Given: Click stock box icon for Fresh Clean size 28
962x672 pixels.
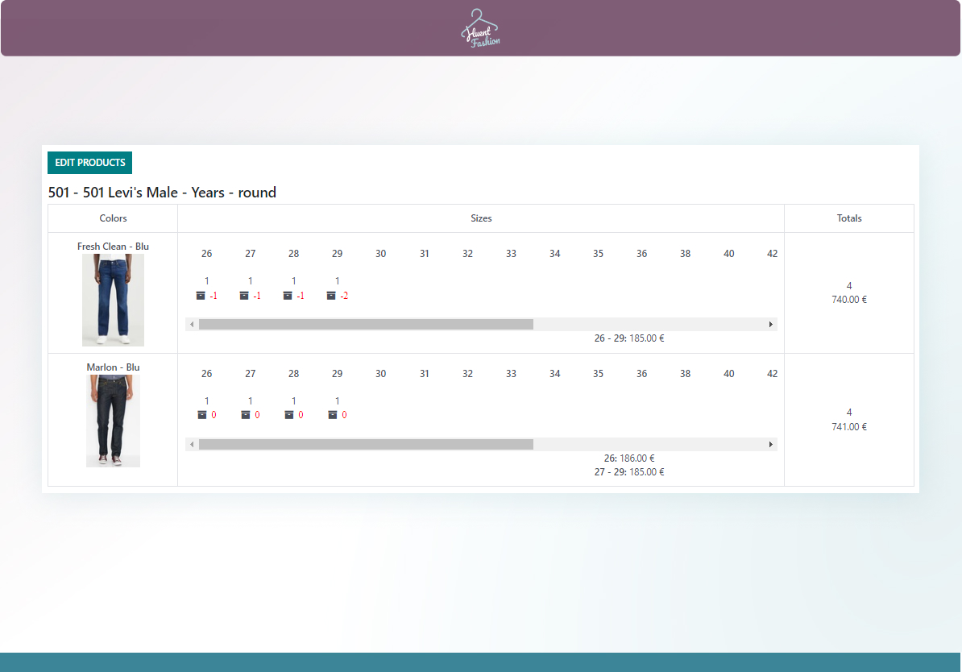Looking at the screenshot, I should click(x=288, y=296).
